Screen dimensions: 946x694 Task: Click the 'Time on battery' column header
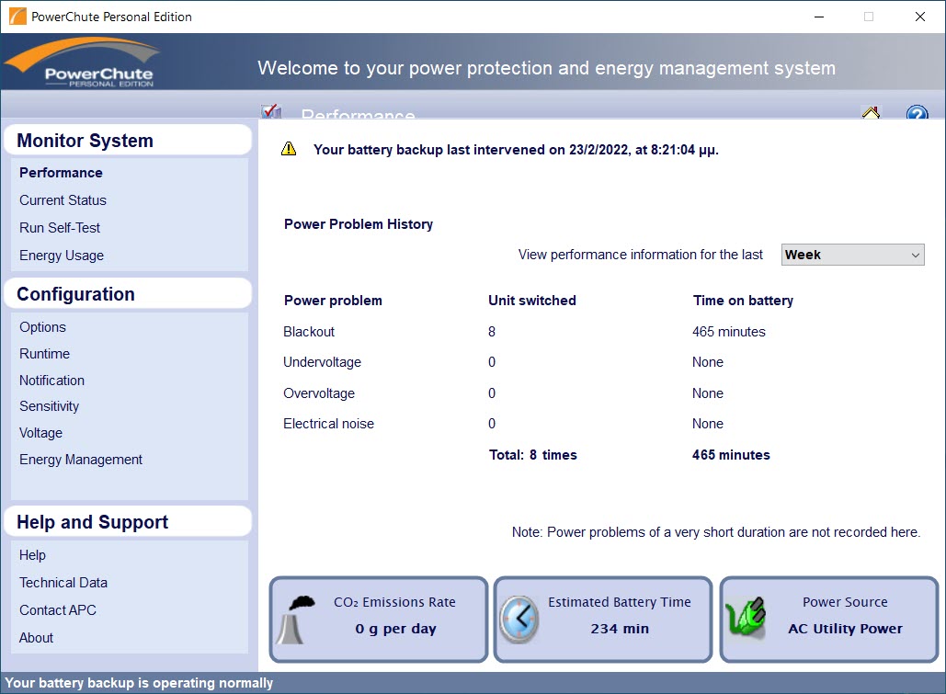[x=743, y=301]
